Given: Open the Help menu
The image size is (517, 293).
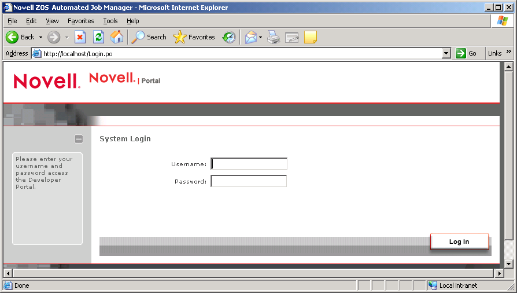Looking at the screenshot, I should point(133,21).
